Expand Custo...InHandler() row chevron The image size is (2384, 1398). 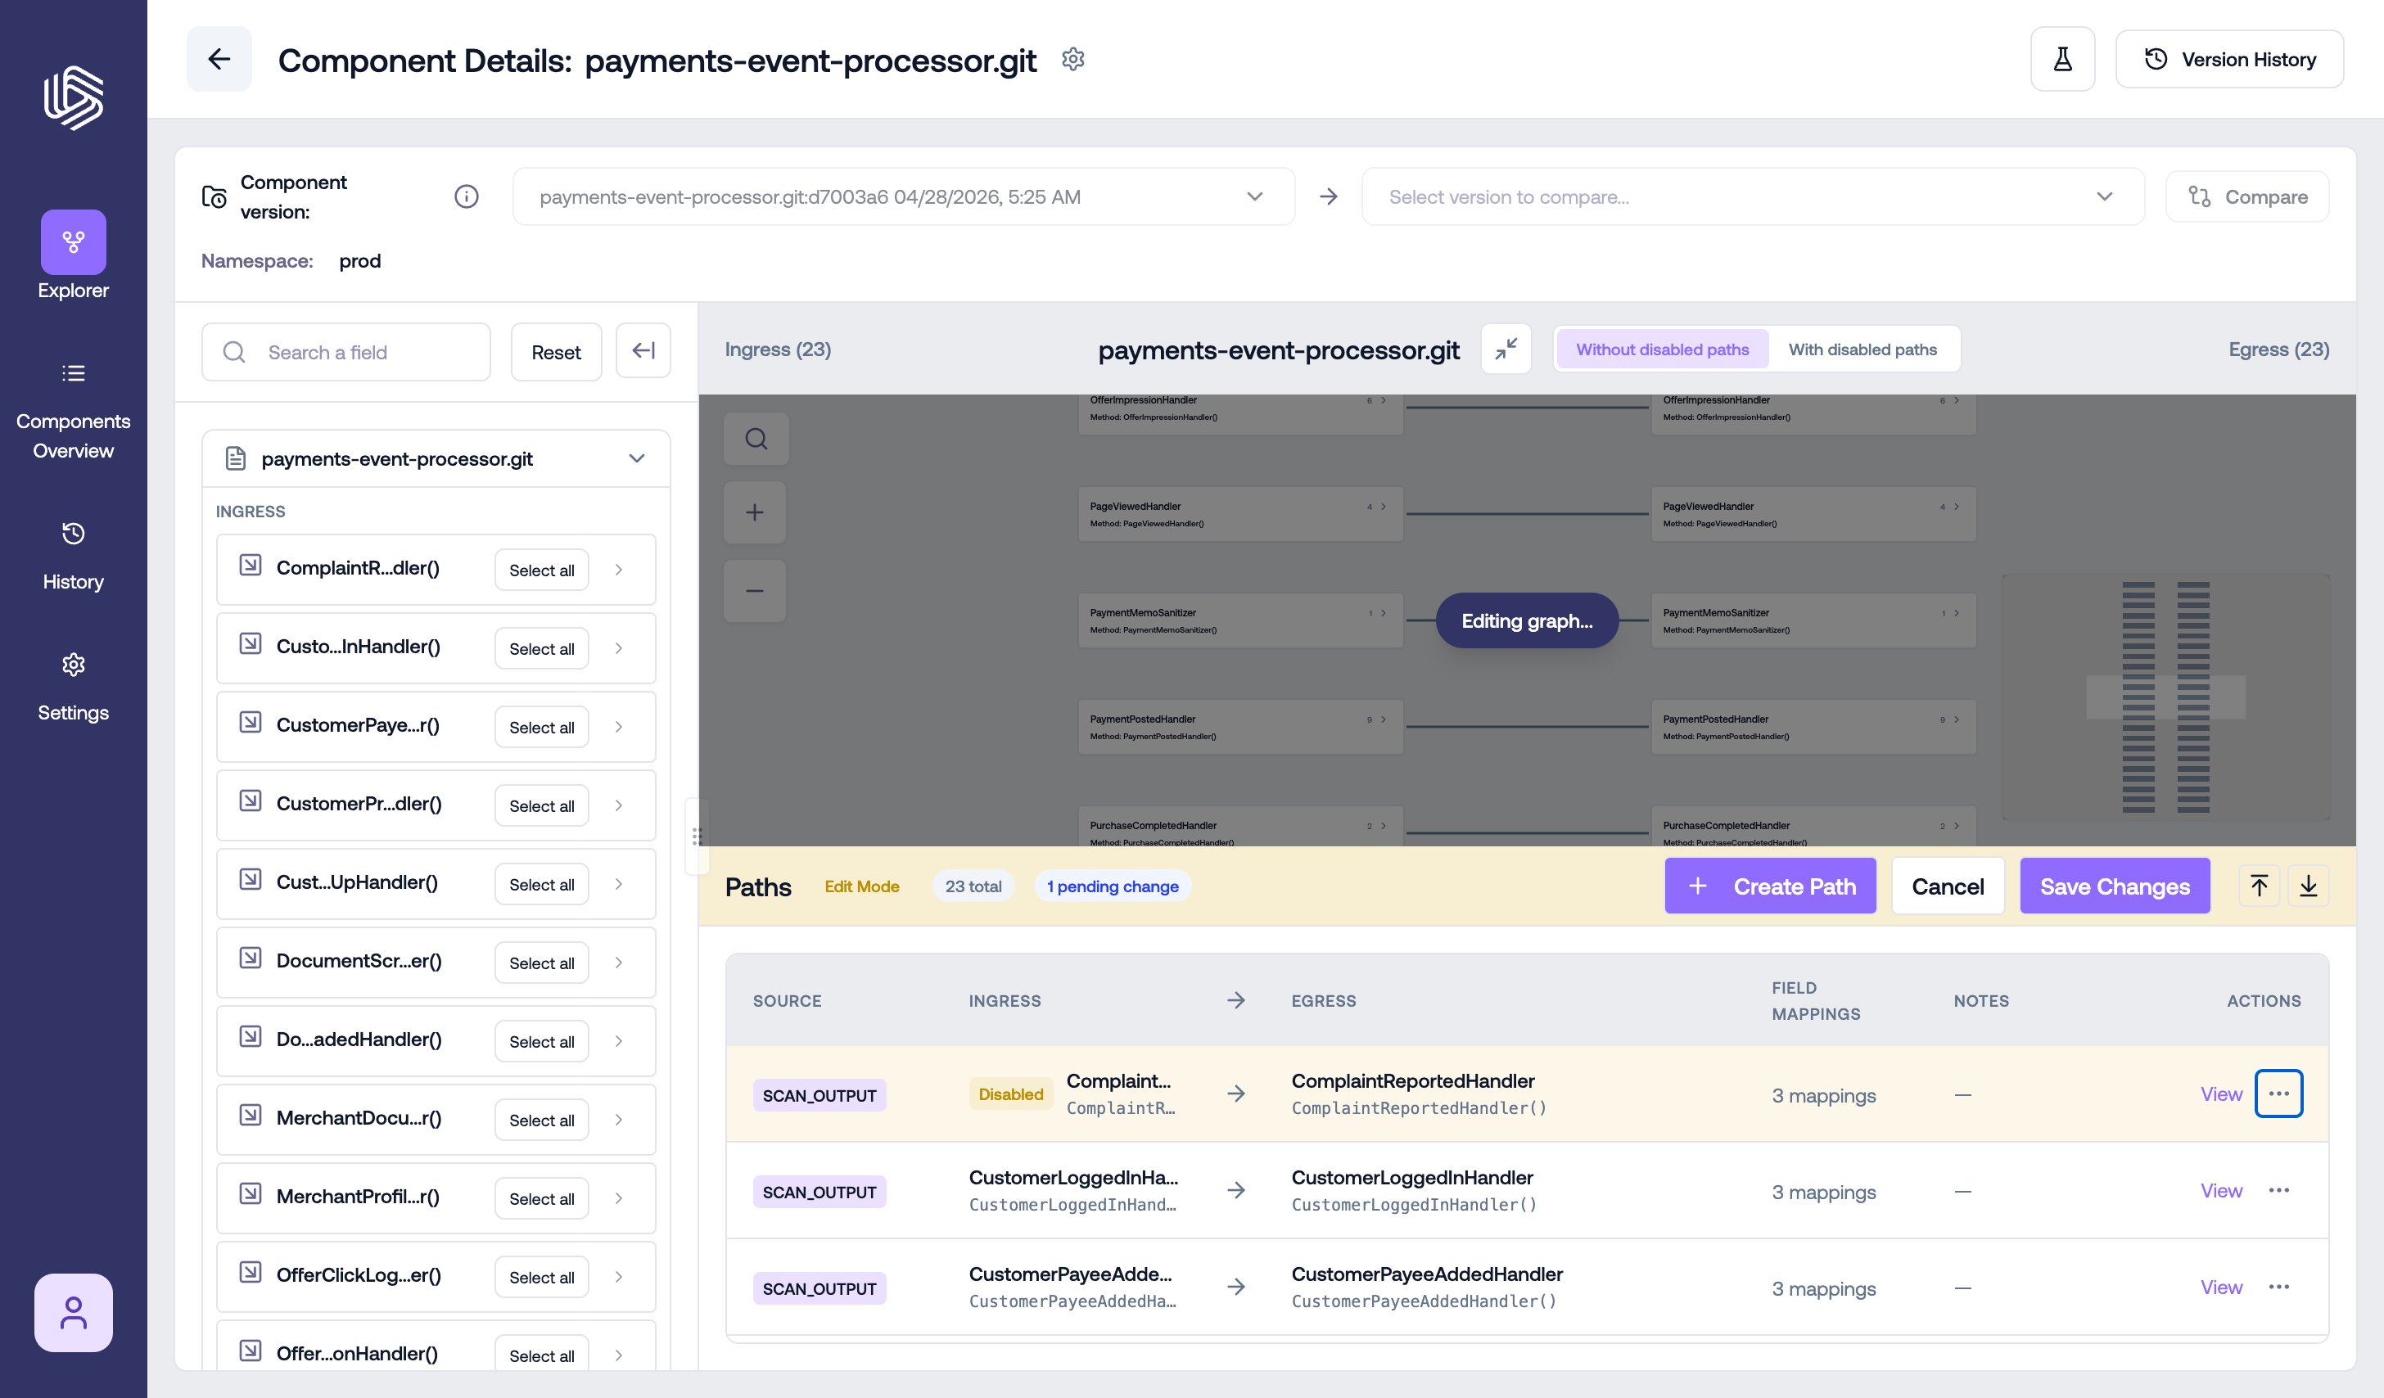click(x=619, y=648)
